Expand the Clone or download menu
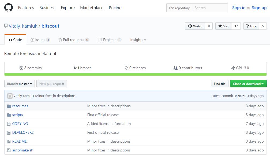Image resolution: width=270 pixels, height=156 pixels. [248, 84]
